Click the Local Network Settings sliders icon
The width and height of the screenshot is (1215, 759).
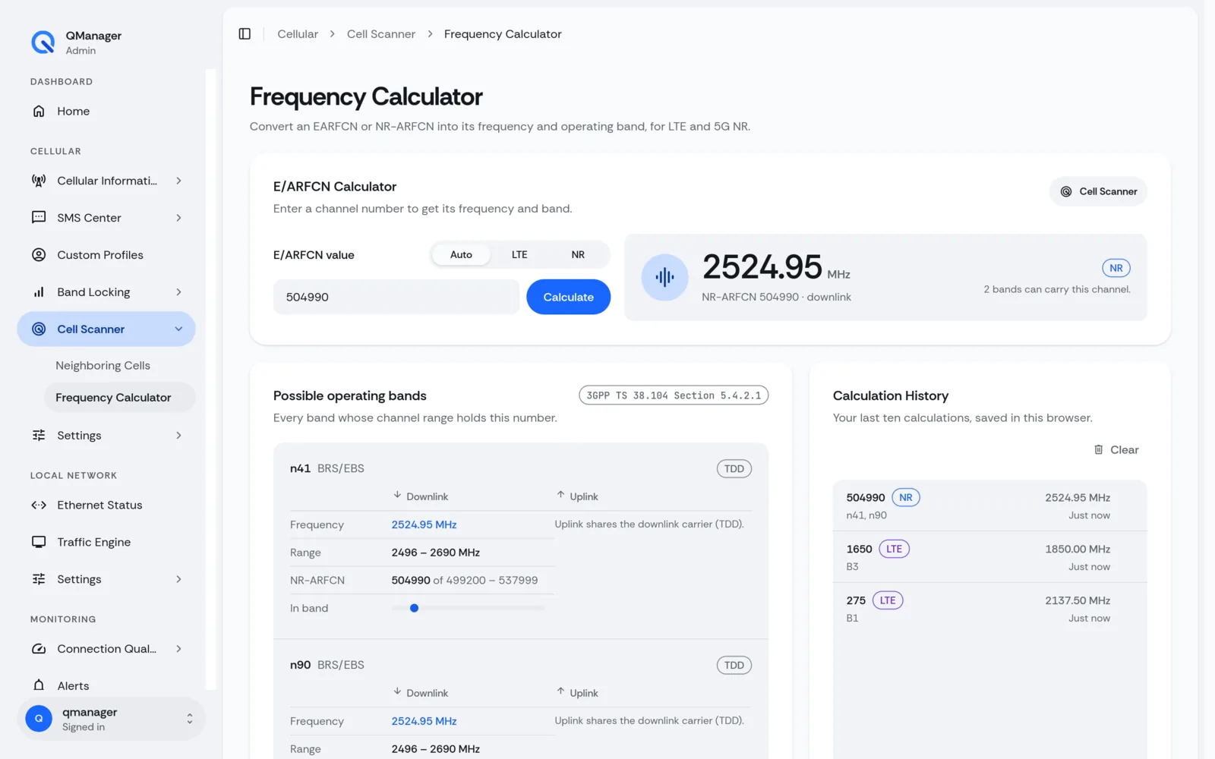pyautogui.click(x=39, y=579)
